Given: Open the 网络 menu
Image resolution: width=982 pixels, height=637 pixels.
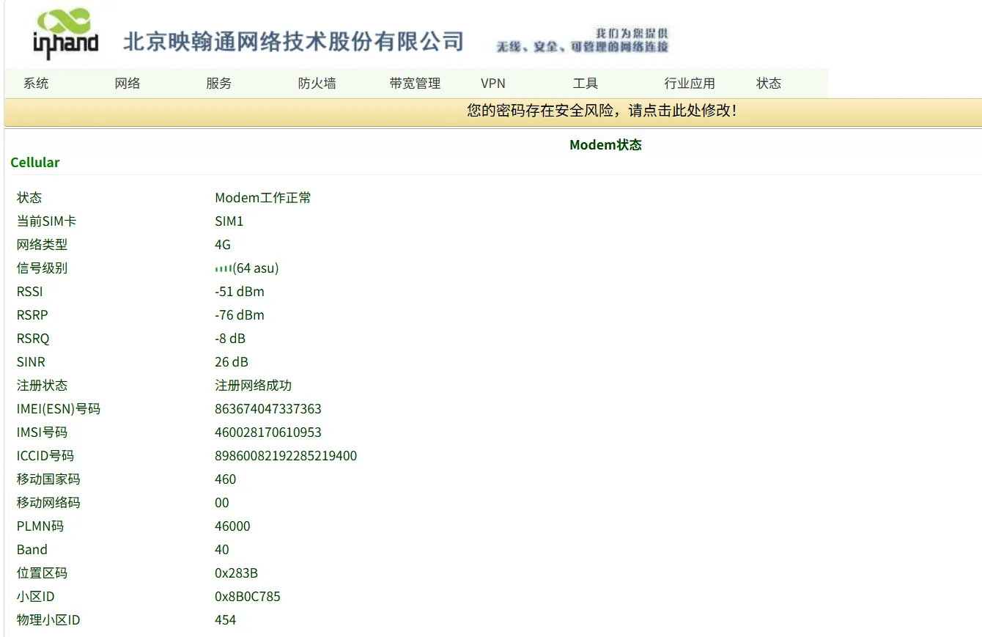Looking at the screenshot, I should click(128, 84).
